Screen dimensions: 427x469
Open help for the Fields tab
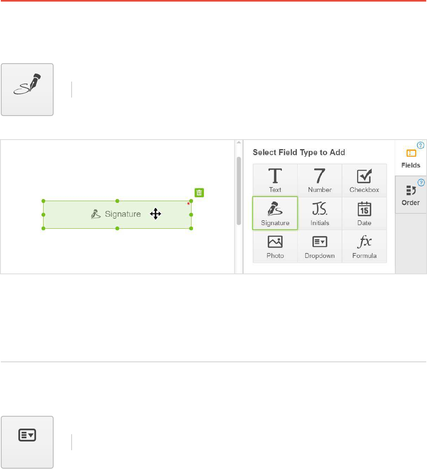421,146
